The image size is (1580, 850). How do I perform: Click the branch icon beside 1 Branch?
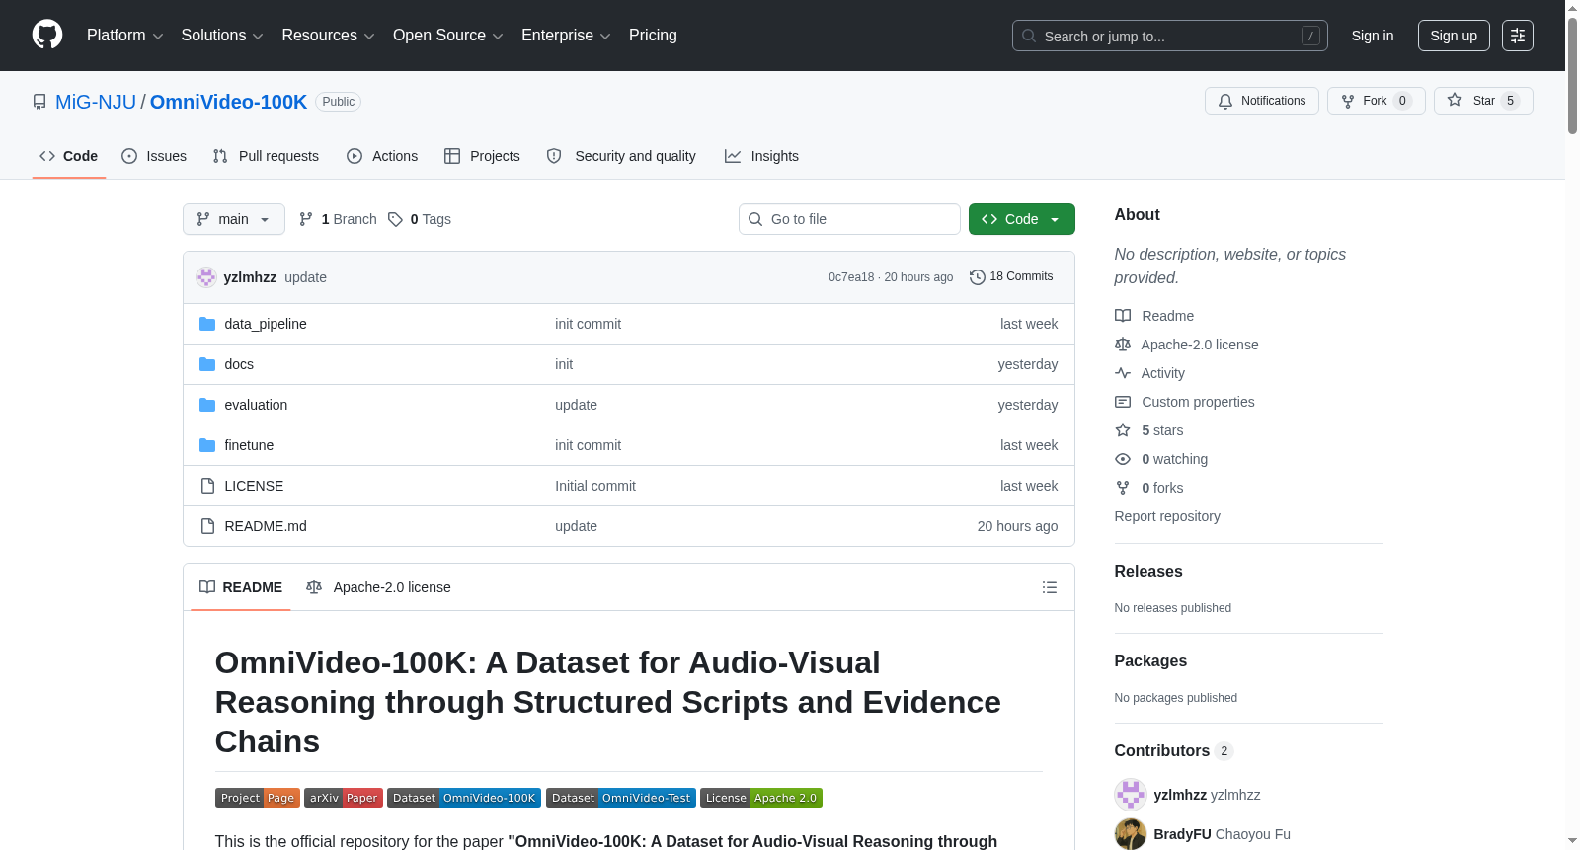(x=306, y=219)
